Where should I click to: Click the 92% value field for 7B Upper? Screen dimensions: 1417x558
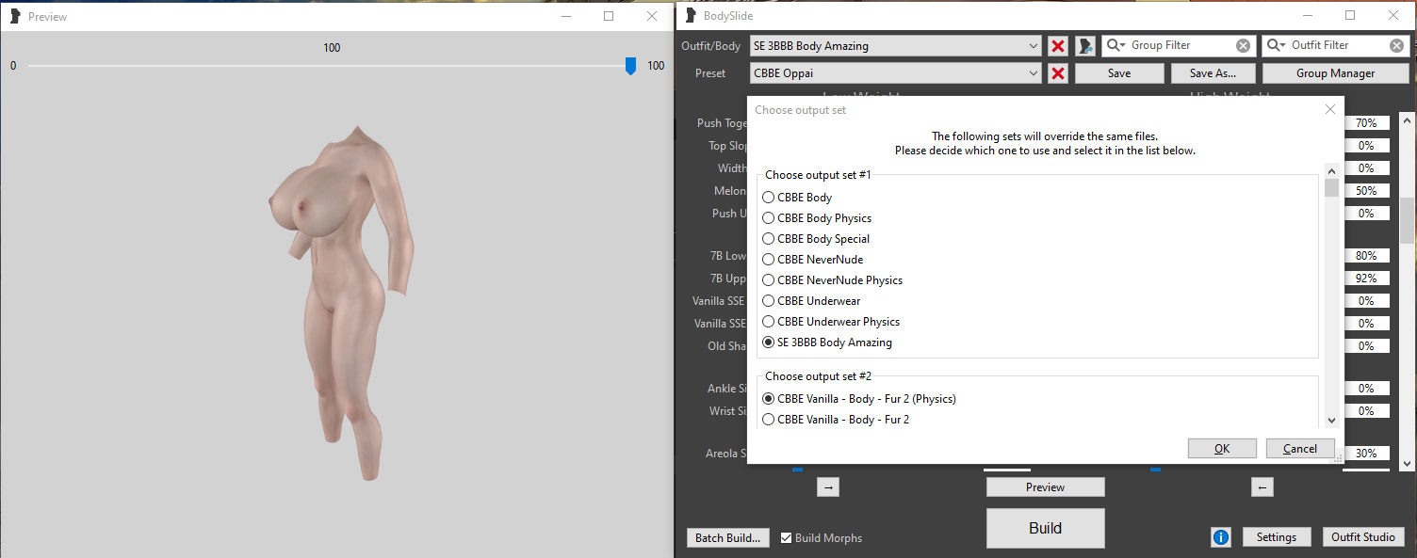1366,279
